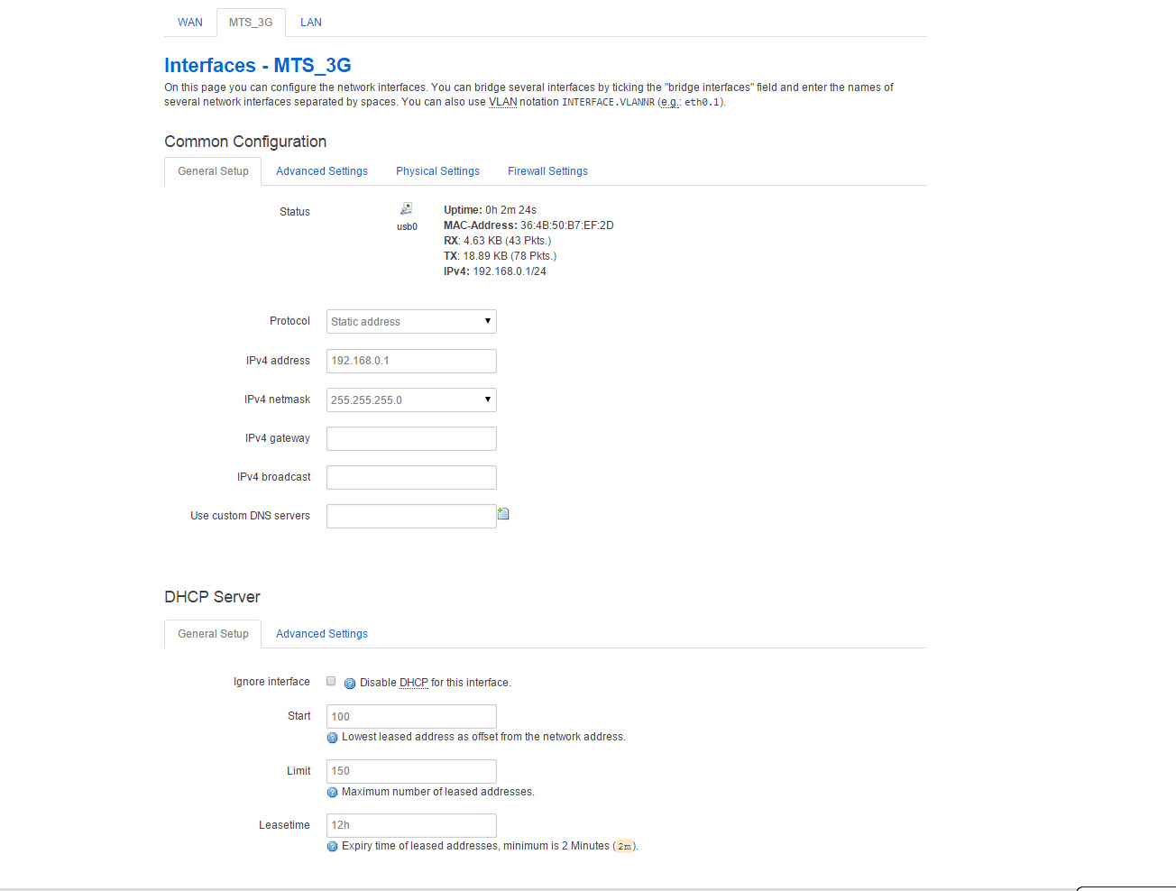Click the IPv4 address input field
Viewport: 1176px width, 891px height.
[x=411, y=361]
